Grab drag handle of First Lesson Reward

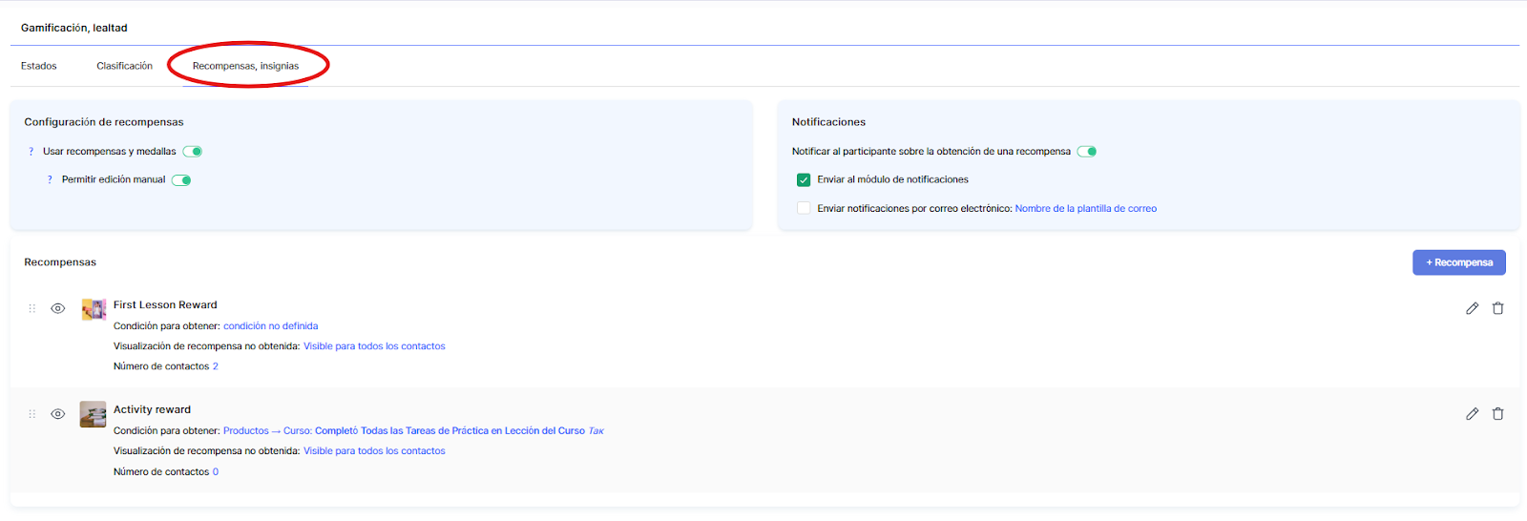click(x=31, y=308)
